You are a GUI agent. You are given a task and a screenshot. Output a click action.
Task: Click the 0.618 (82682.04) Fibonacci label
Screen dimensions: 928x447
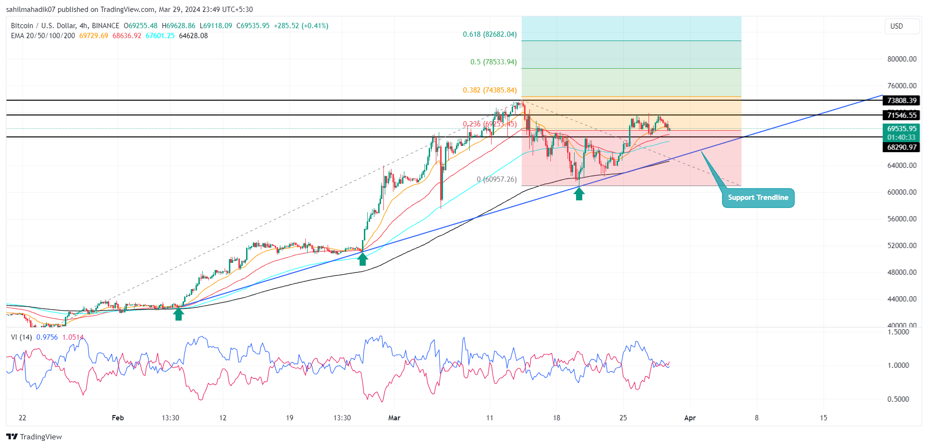tap(490, 34)
